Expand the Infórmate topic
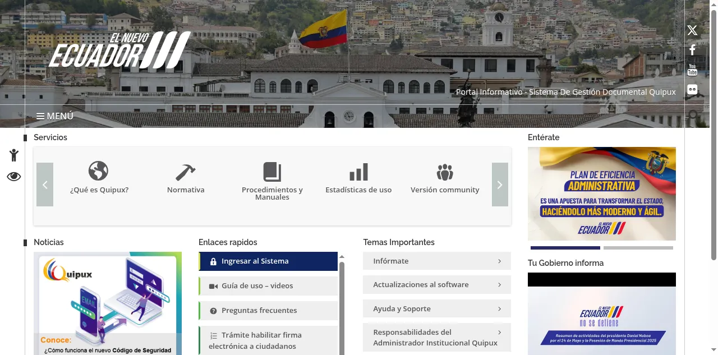The height and width of the screenshot is (355, 718). (437, 261)
